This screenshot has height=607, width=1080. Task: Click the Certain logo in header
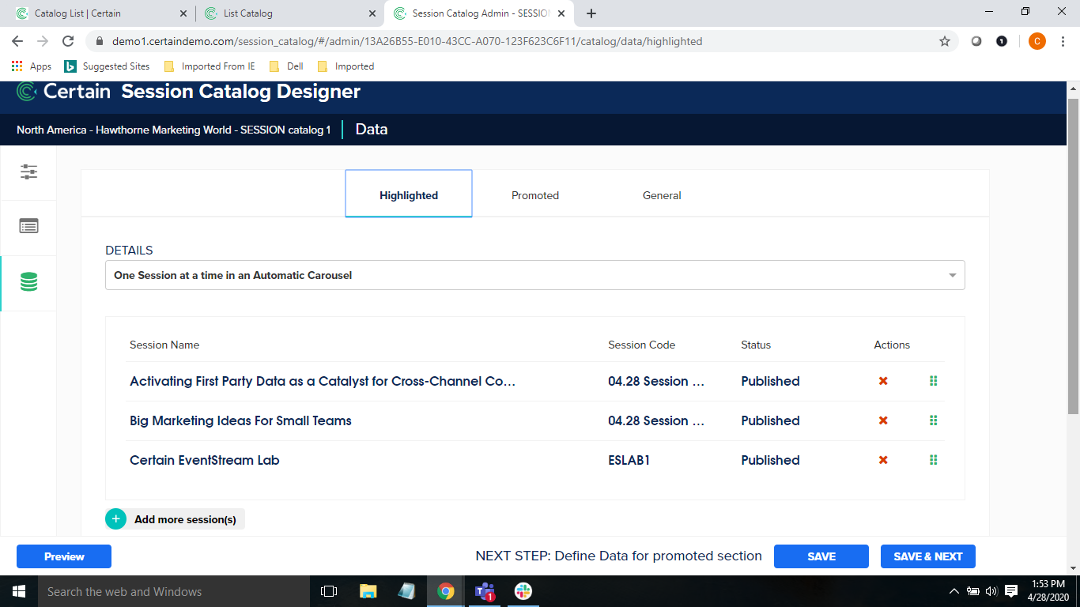tap(64, 92)
